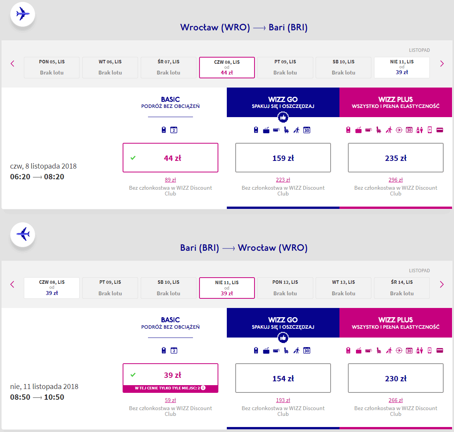Image resolution: width=454 pixels, height=432 pixels.
Task: Show later return dates with right arrow
Action: pos(442,284)
